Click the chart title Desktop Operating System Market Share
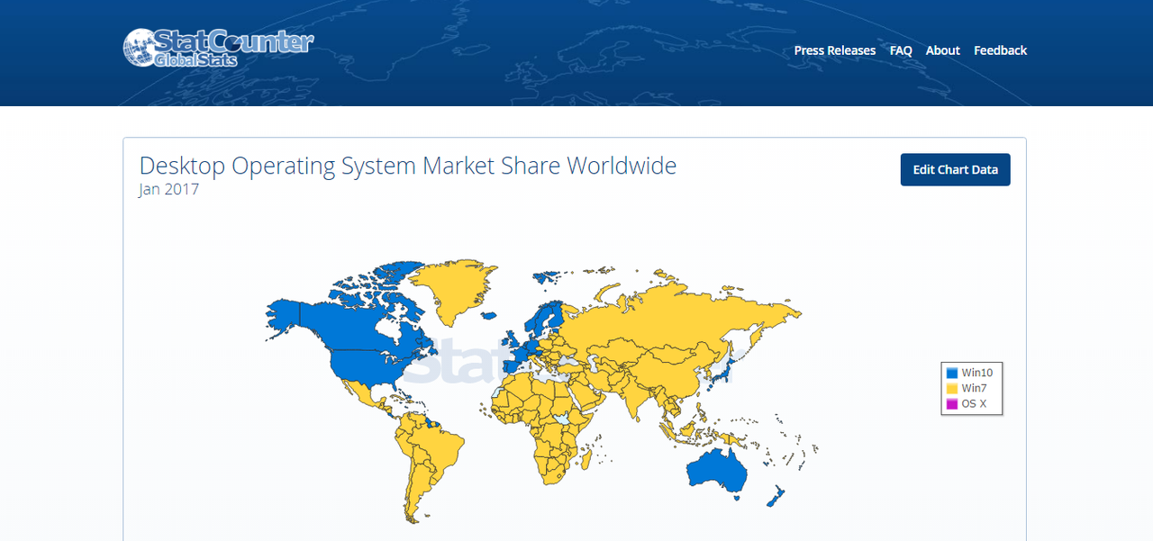This screenshot has height=541, width=1153. 407,166
